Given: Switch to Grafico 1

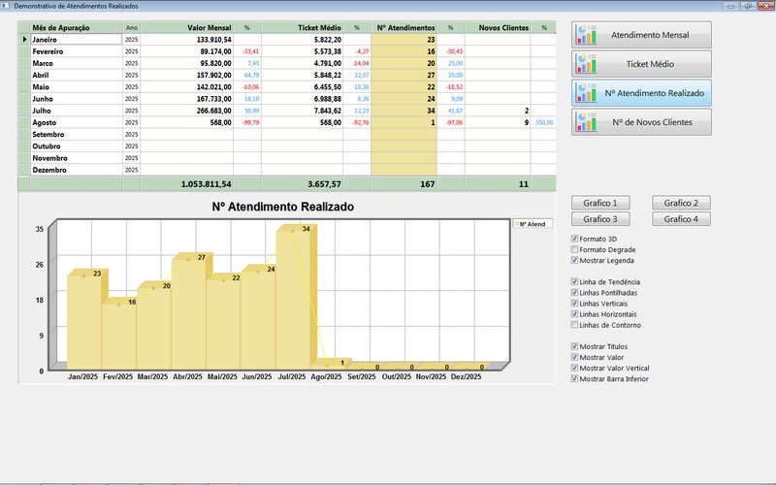Looking at the screenshot, I should point(600,203).
